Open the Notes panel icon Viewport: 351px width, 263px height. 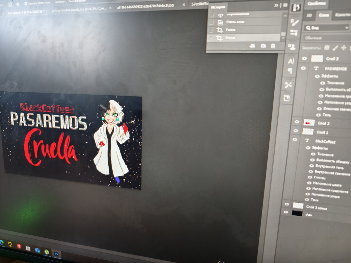287,98
